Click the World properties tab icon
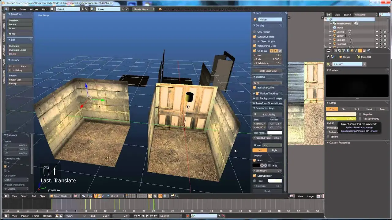This screenshot has height=220, width=392. pyautogui.click(x=348, y=51)
